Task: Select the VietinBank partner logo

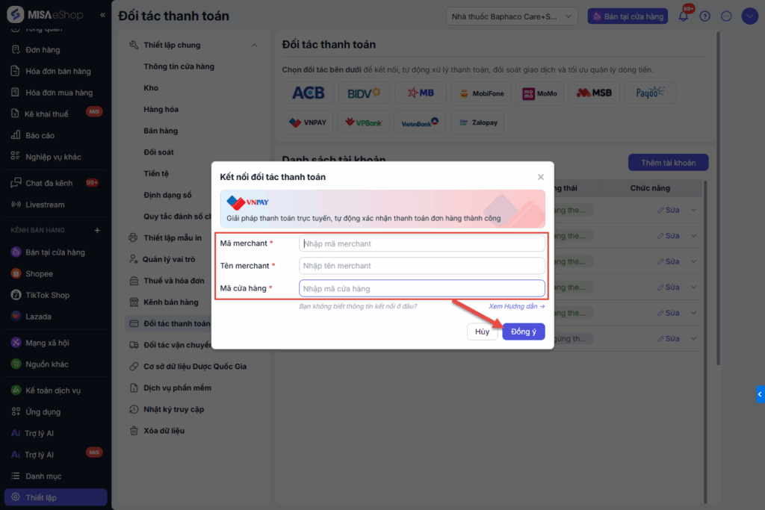Action: click(x=420, y=122)
